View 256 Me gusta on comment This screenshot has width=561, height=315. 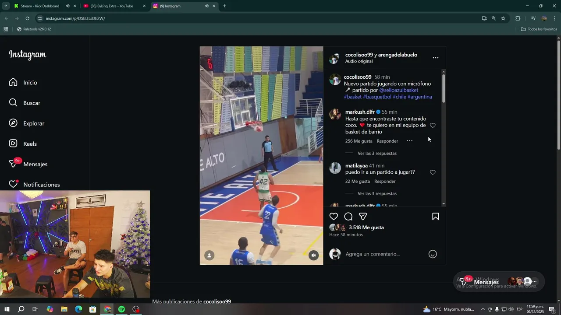pos(359,141)
